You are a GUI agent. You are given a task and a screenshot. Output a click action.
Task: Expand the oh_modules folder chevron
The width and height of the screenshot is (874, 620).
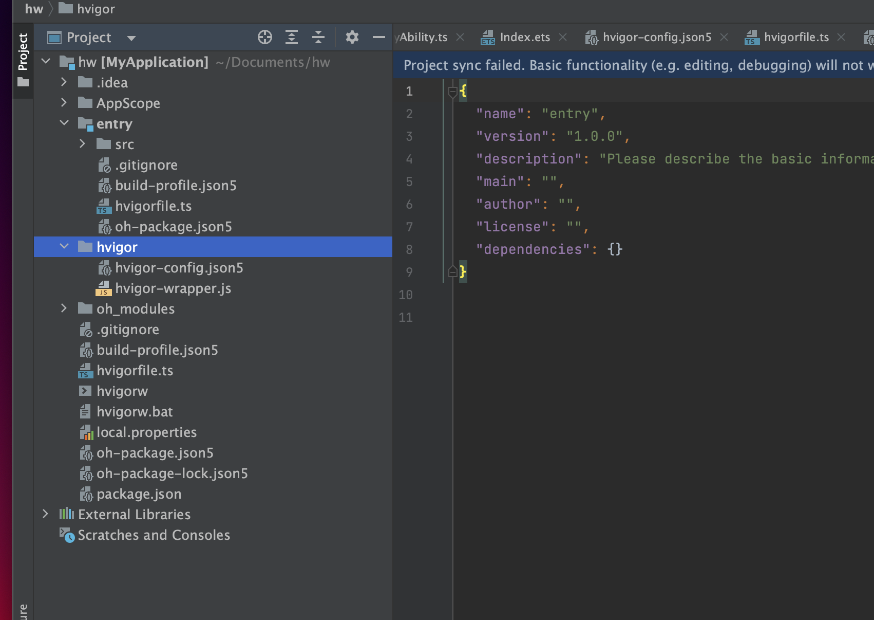64,308
